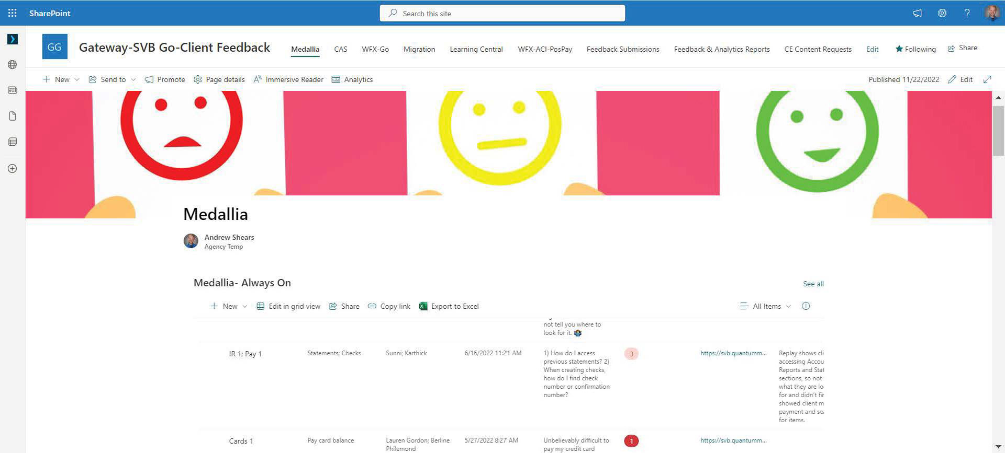The image size is (1005, 453).
Task: Open page Analytics
Action: click(352, 79)
